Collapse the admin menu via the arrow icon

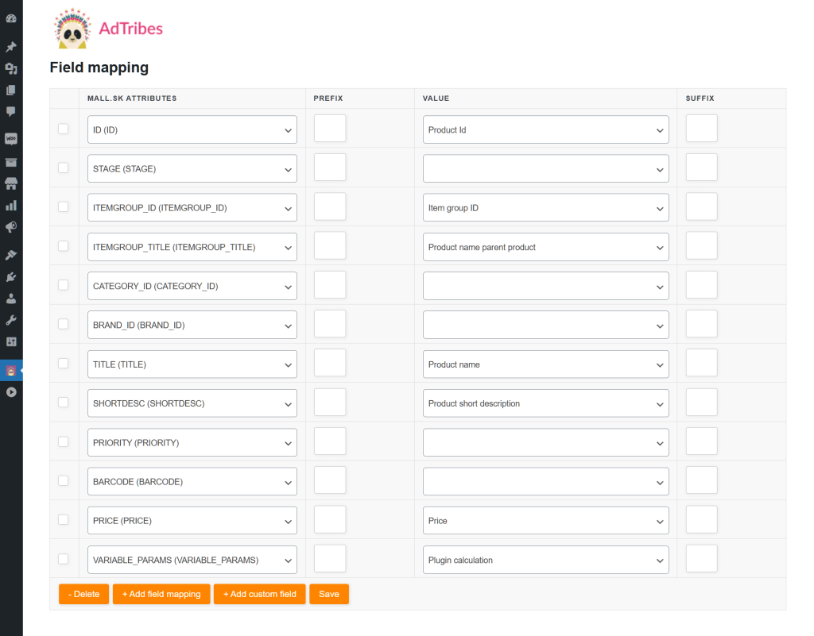pos(11,391)
